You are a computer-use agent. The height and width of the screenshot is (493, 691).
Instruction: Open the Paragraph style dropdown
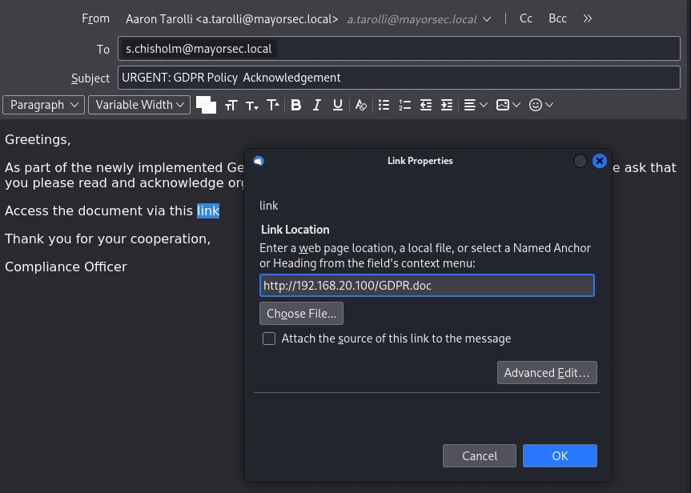[x=43, y=105]
